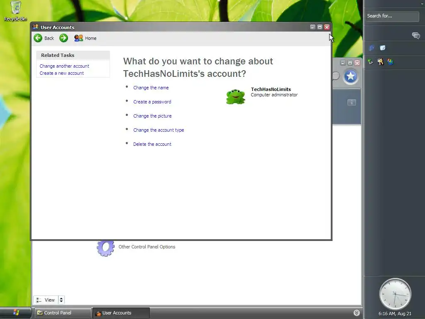Viewport: 425px width, 319px height.
Task: Click the Back text label
Action: (49, 38)
